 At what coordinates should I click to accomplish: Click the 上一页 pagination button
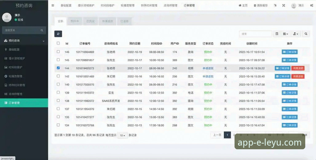coord(217,135)
